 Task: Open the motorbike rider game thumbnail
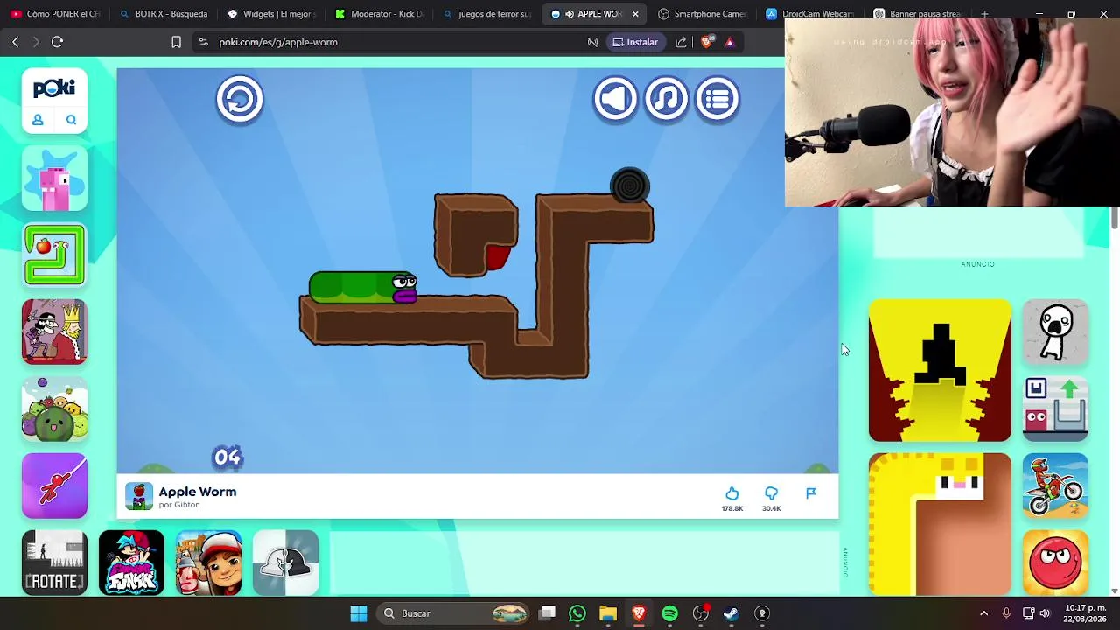(x=1055, y=486)
